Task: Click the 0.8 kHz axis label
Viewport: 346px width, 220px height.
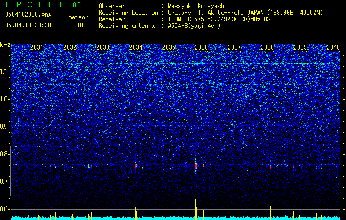Action: 4,154
